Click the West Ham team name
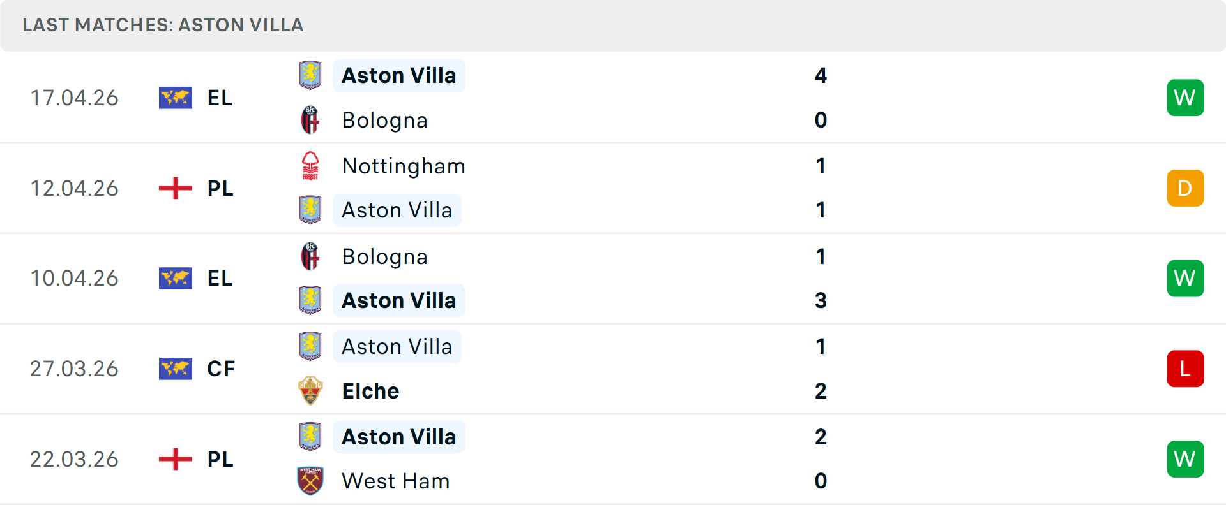This screenshot has width=1226, height=505. tap(395, 481)
